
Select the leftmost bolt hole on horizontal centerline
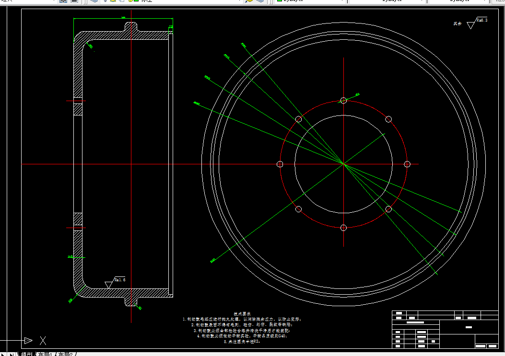click(280, 164)
